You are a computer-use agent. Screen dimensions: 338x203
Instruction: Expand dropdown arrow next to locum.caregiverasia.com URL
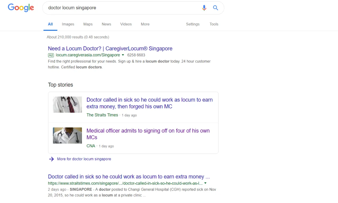click(123, 55)
